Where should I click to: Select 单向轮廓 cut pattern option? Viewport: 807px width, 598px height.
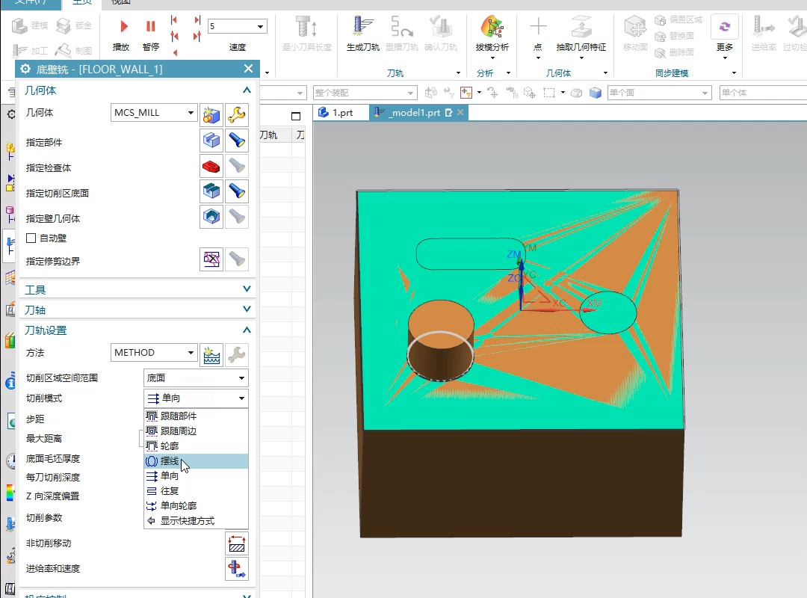point(196,505)
